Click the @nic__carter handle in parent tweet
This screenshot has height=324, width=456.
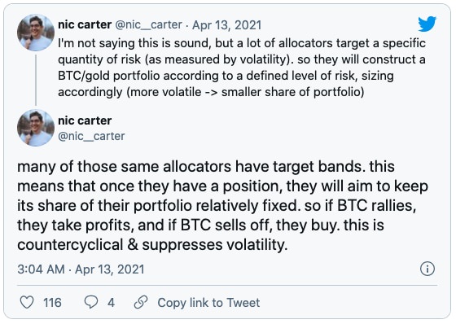coord(149,25)
